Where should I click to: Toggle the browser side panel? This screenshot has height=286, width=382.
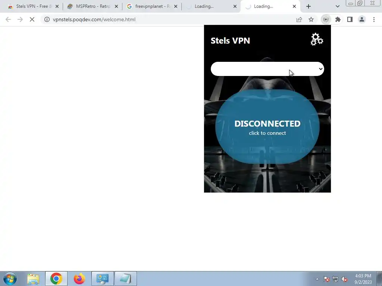350,19
